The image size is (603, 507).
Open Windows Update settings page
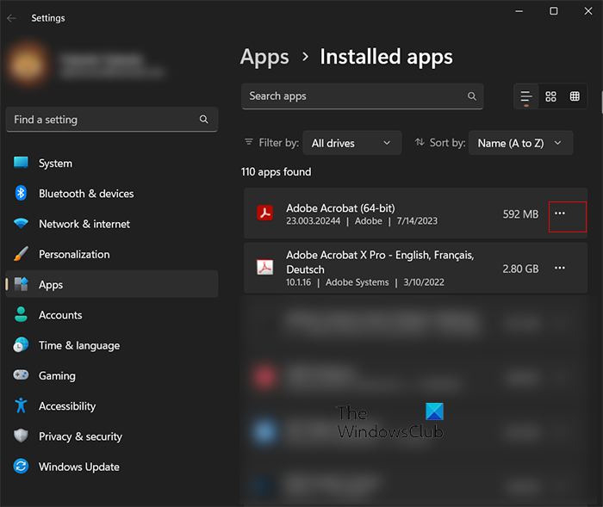click(78, 467)
